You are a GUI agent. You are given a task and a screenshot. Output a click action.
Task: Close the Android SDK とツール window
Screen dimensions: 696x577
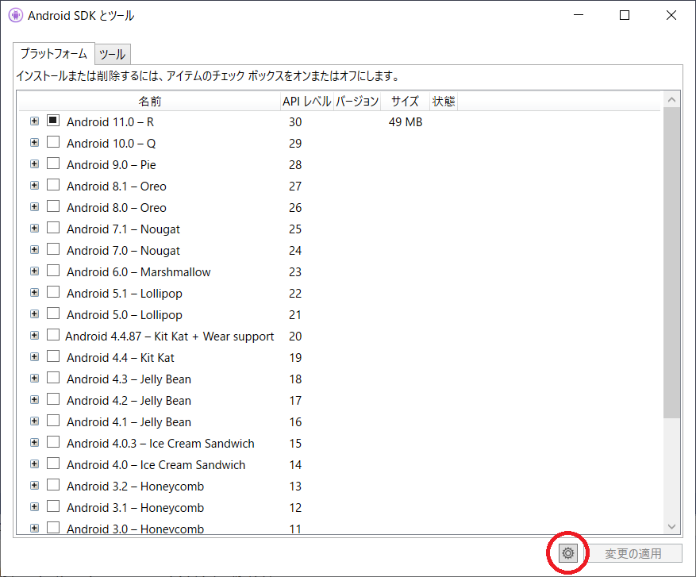click(671, 15)
